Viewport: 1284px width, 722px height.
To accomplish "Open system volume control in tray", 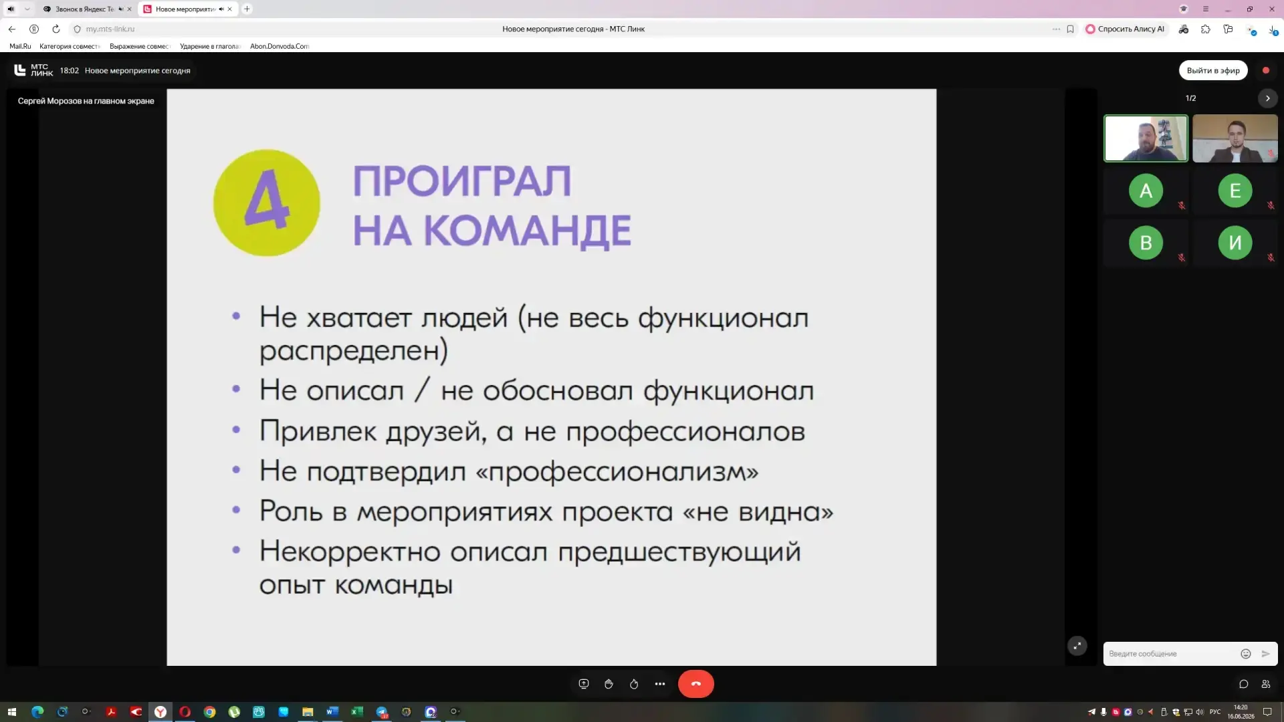I will point(1200,712).
